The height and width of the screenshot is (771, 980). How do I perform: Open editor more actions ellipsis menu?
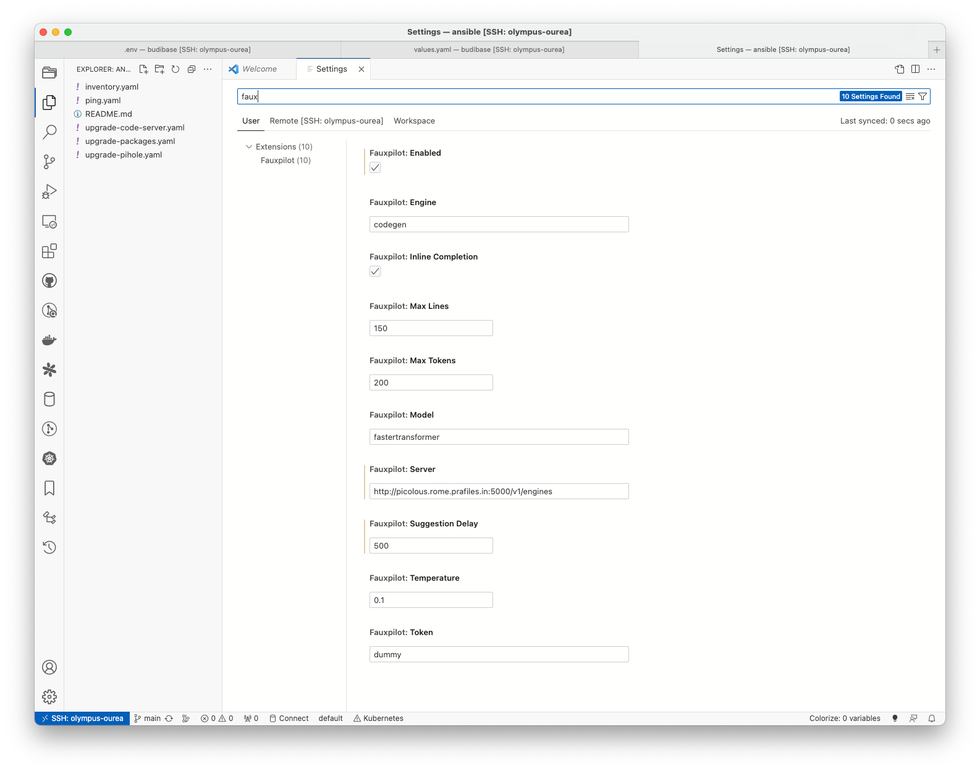pyautogui.click(x=931, y=69)
